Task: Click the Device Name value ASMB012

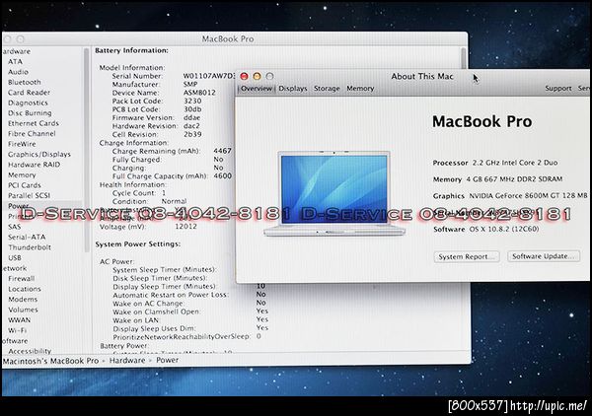Action: tap(199, 93)
